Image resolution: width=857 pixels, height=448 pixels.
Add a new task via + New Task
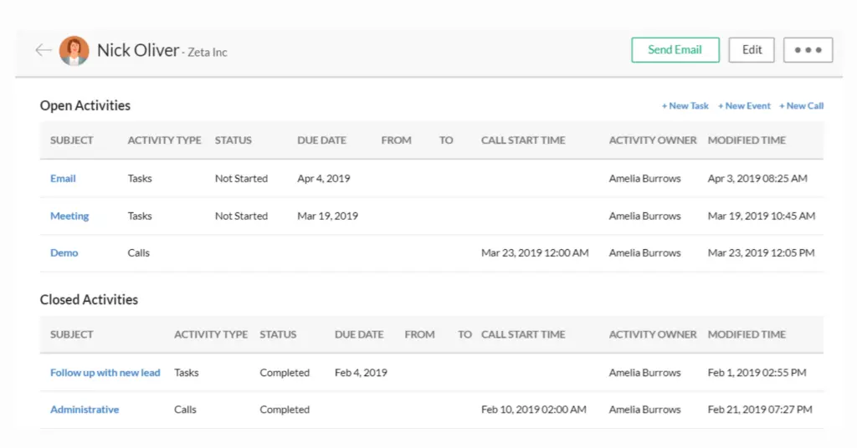pyautogui.click(x=685, y=106)
